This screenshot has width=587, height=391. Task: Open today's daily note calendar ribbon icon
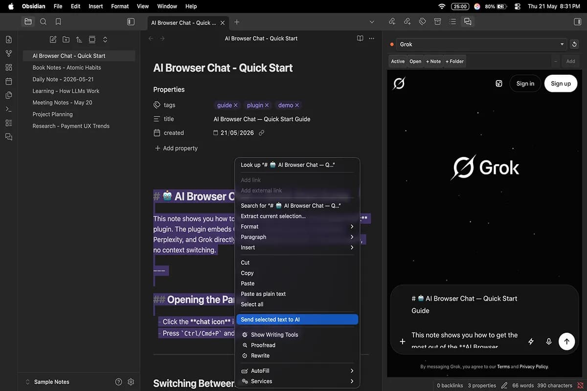coord(9,81)
